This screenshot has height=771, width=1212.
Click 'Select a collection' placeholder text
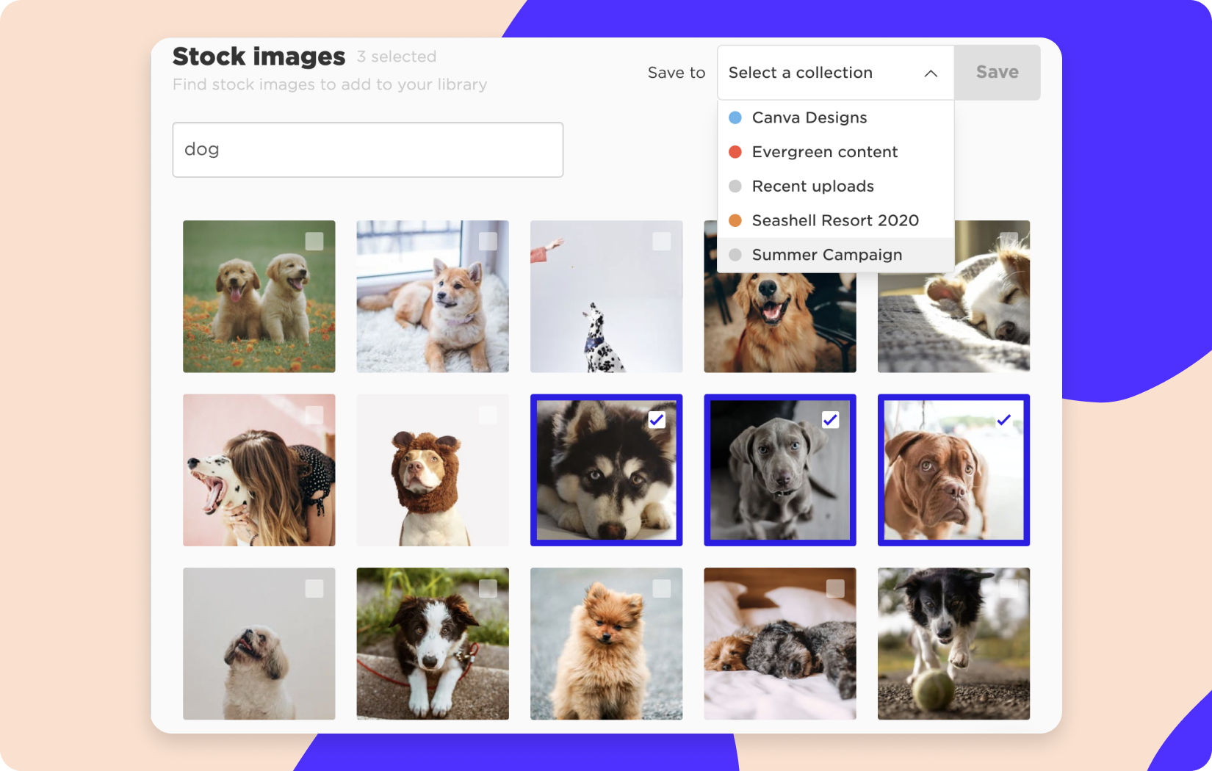coord(801,73)
